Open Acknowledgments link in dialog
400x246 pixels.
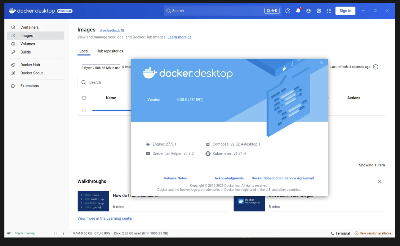pyautogui.click(x=229, y=178)
